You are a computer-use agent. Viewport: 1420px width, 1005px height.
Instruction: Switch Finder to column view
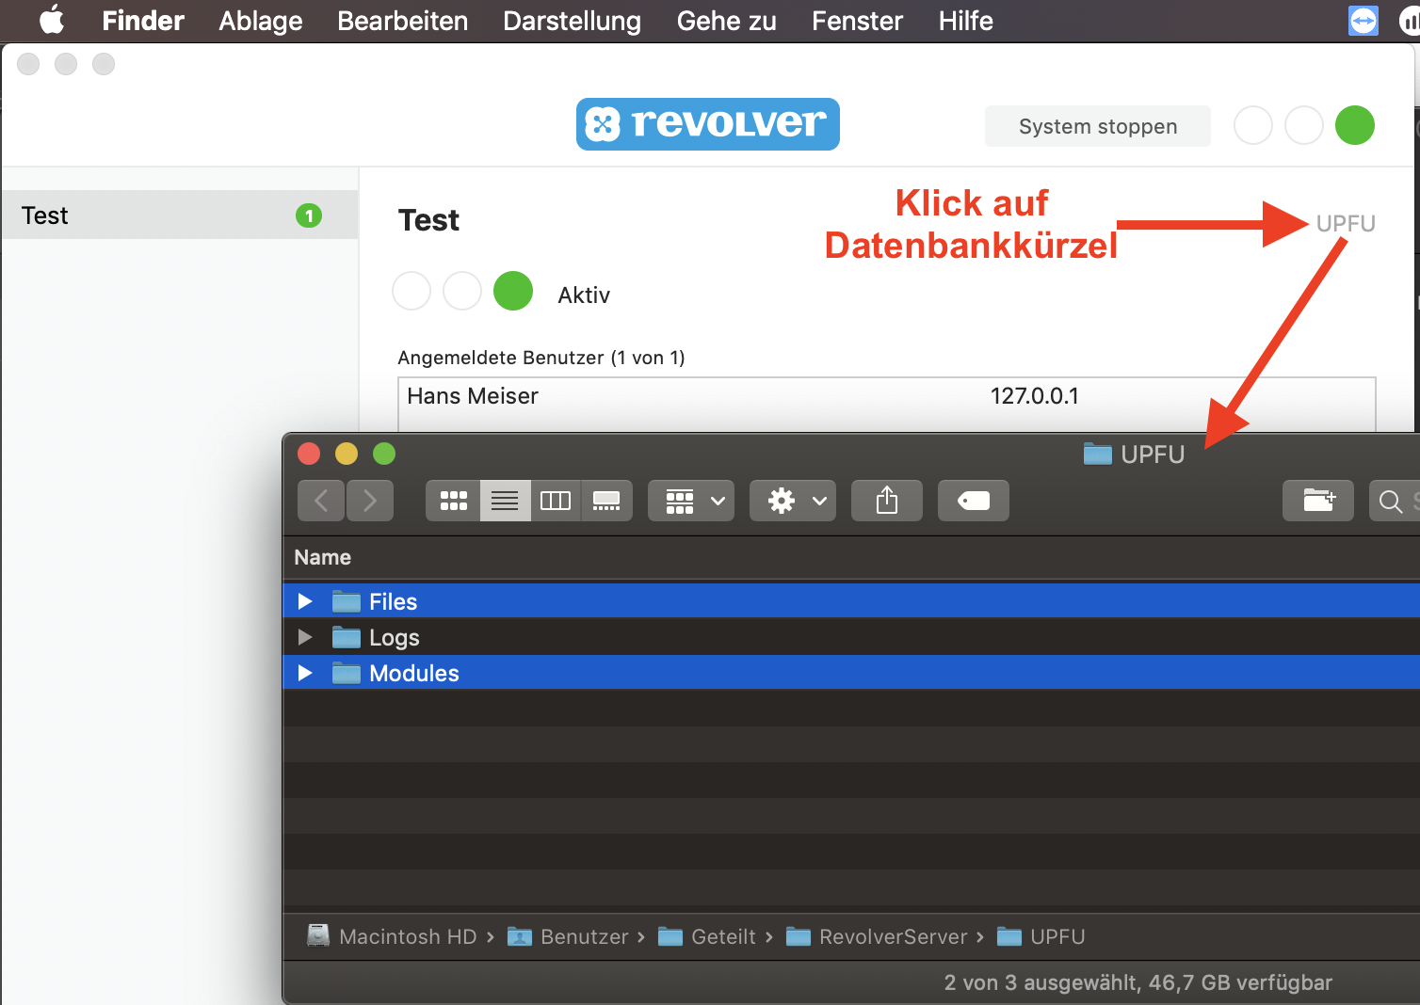[x=556, y=501]
